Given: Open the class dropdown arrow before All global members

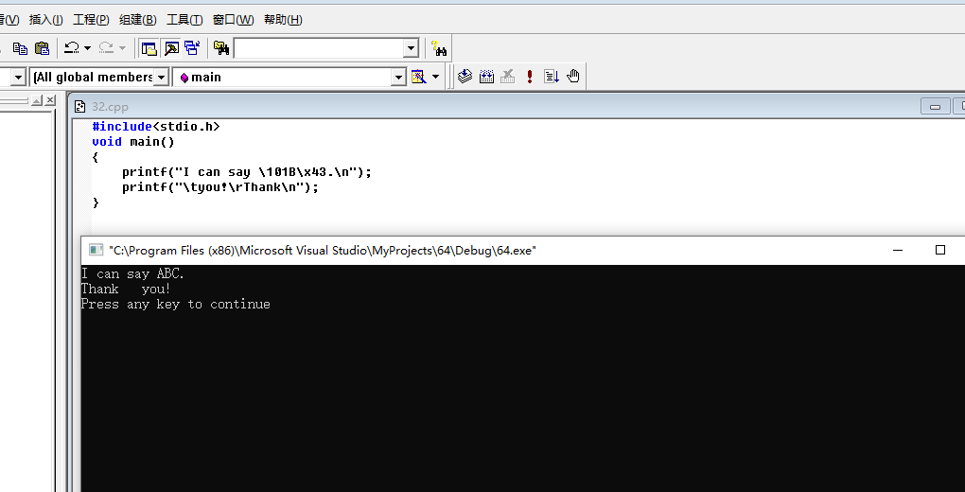Looking at the screenshot, I should pos(18,77).
